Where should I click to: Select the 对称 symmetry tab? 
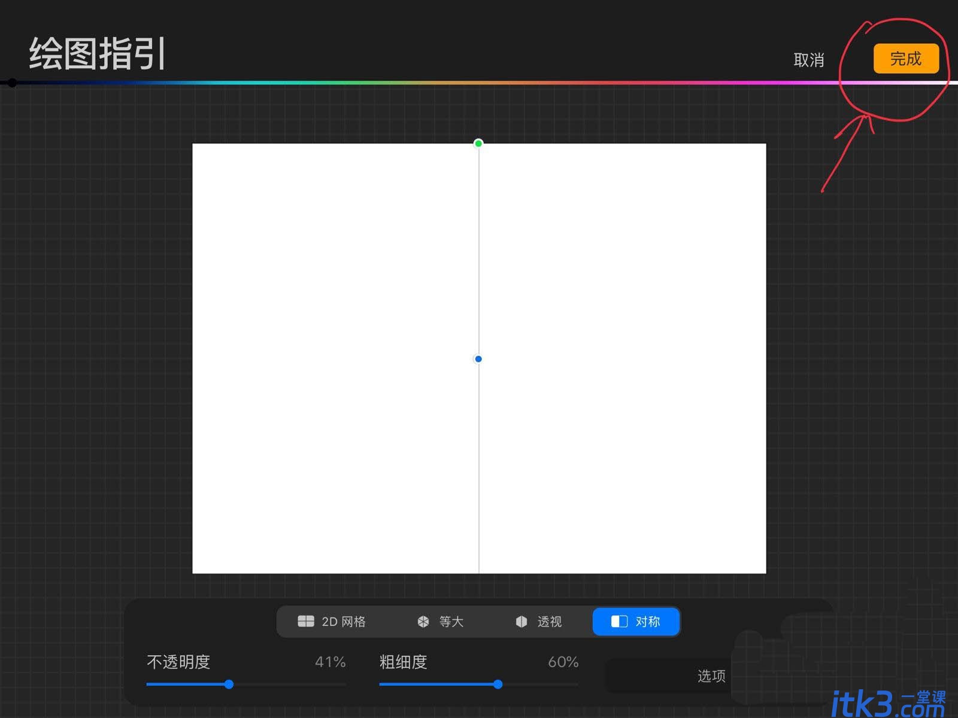(x=636, y=622)
